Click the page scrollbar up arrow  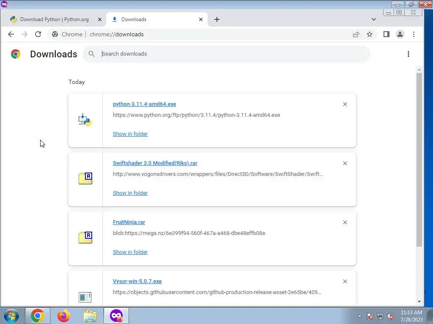click(419, 70)
